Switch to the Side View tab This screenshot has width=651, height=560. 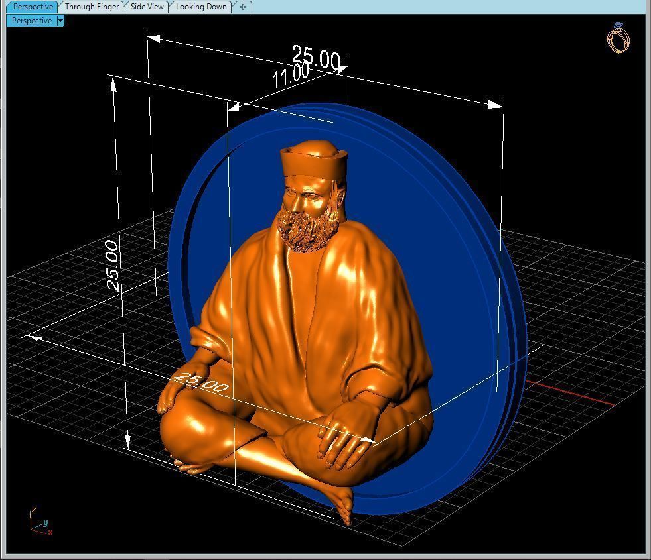point(147,7)
